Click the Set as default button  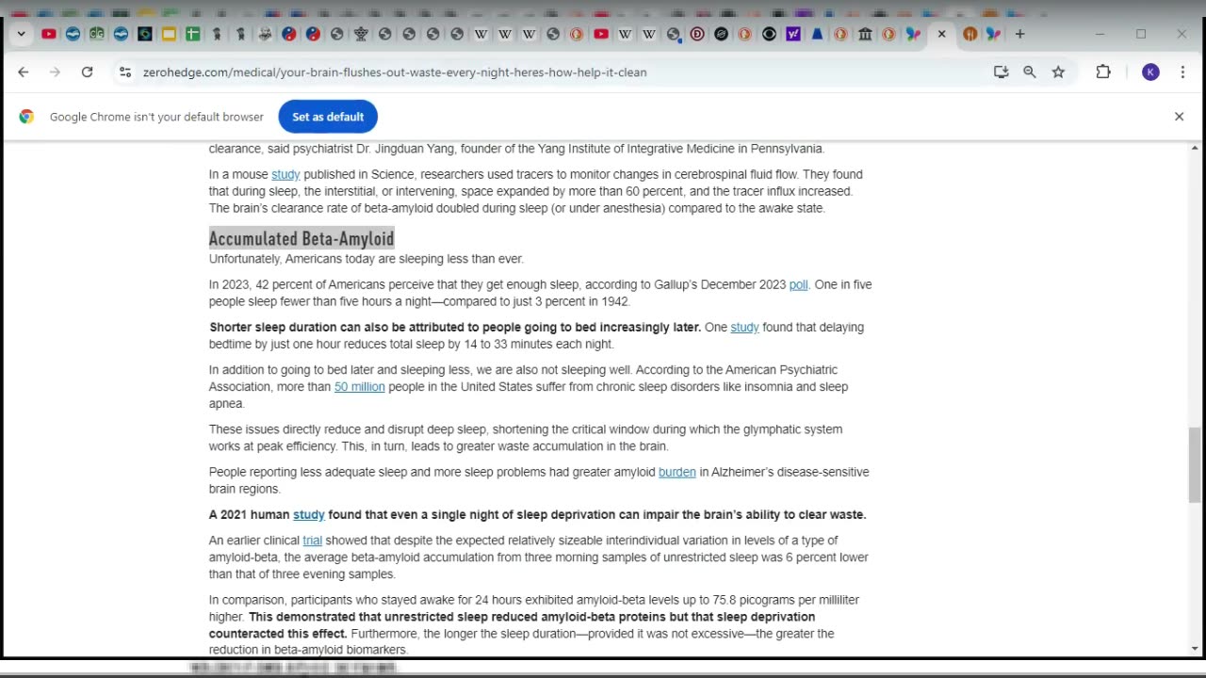click(328, 117)
